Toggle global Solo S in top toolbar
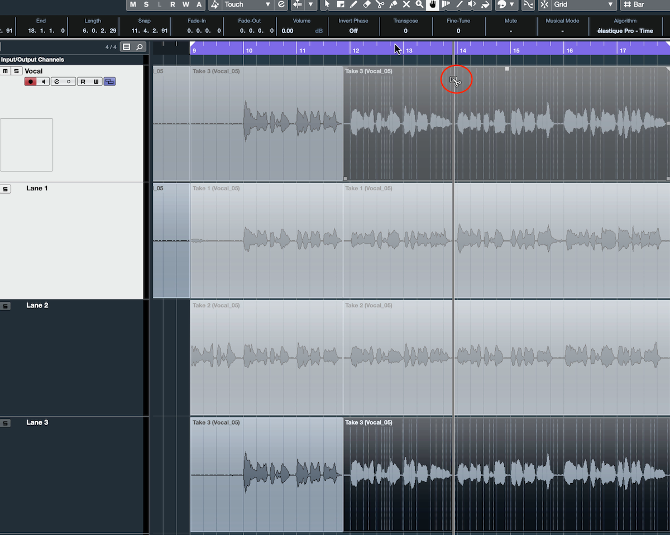 [x=146, y=4]
